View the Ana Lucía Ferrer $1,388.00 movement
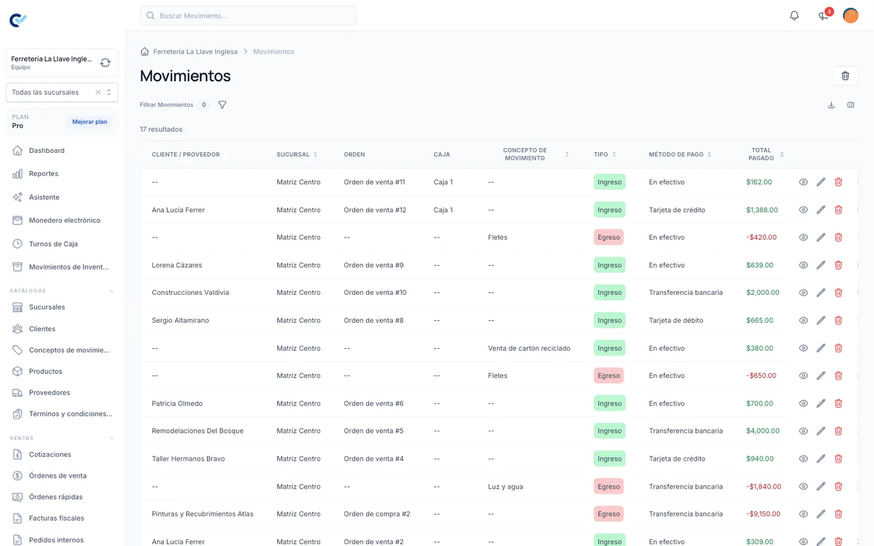This screenshot has height=546, width=874. pyautogui.click(x=803, y=210)
